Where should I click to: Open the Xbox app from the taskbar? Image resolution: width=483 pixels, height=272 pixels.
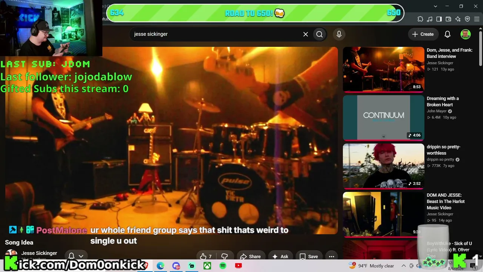(207, 266)
